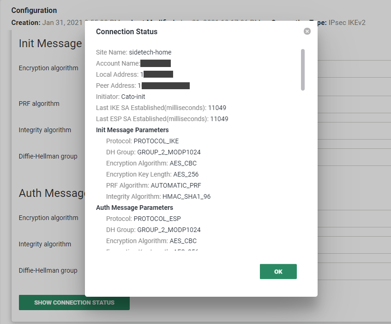Click the dialog's vertical scrollbar thumb
The image size is (391, 324).
point(303,70)
